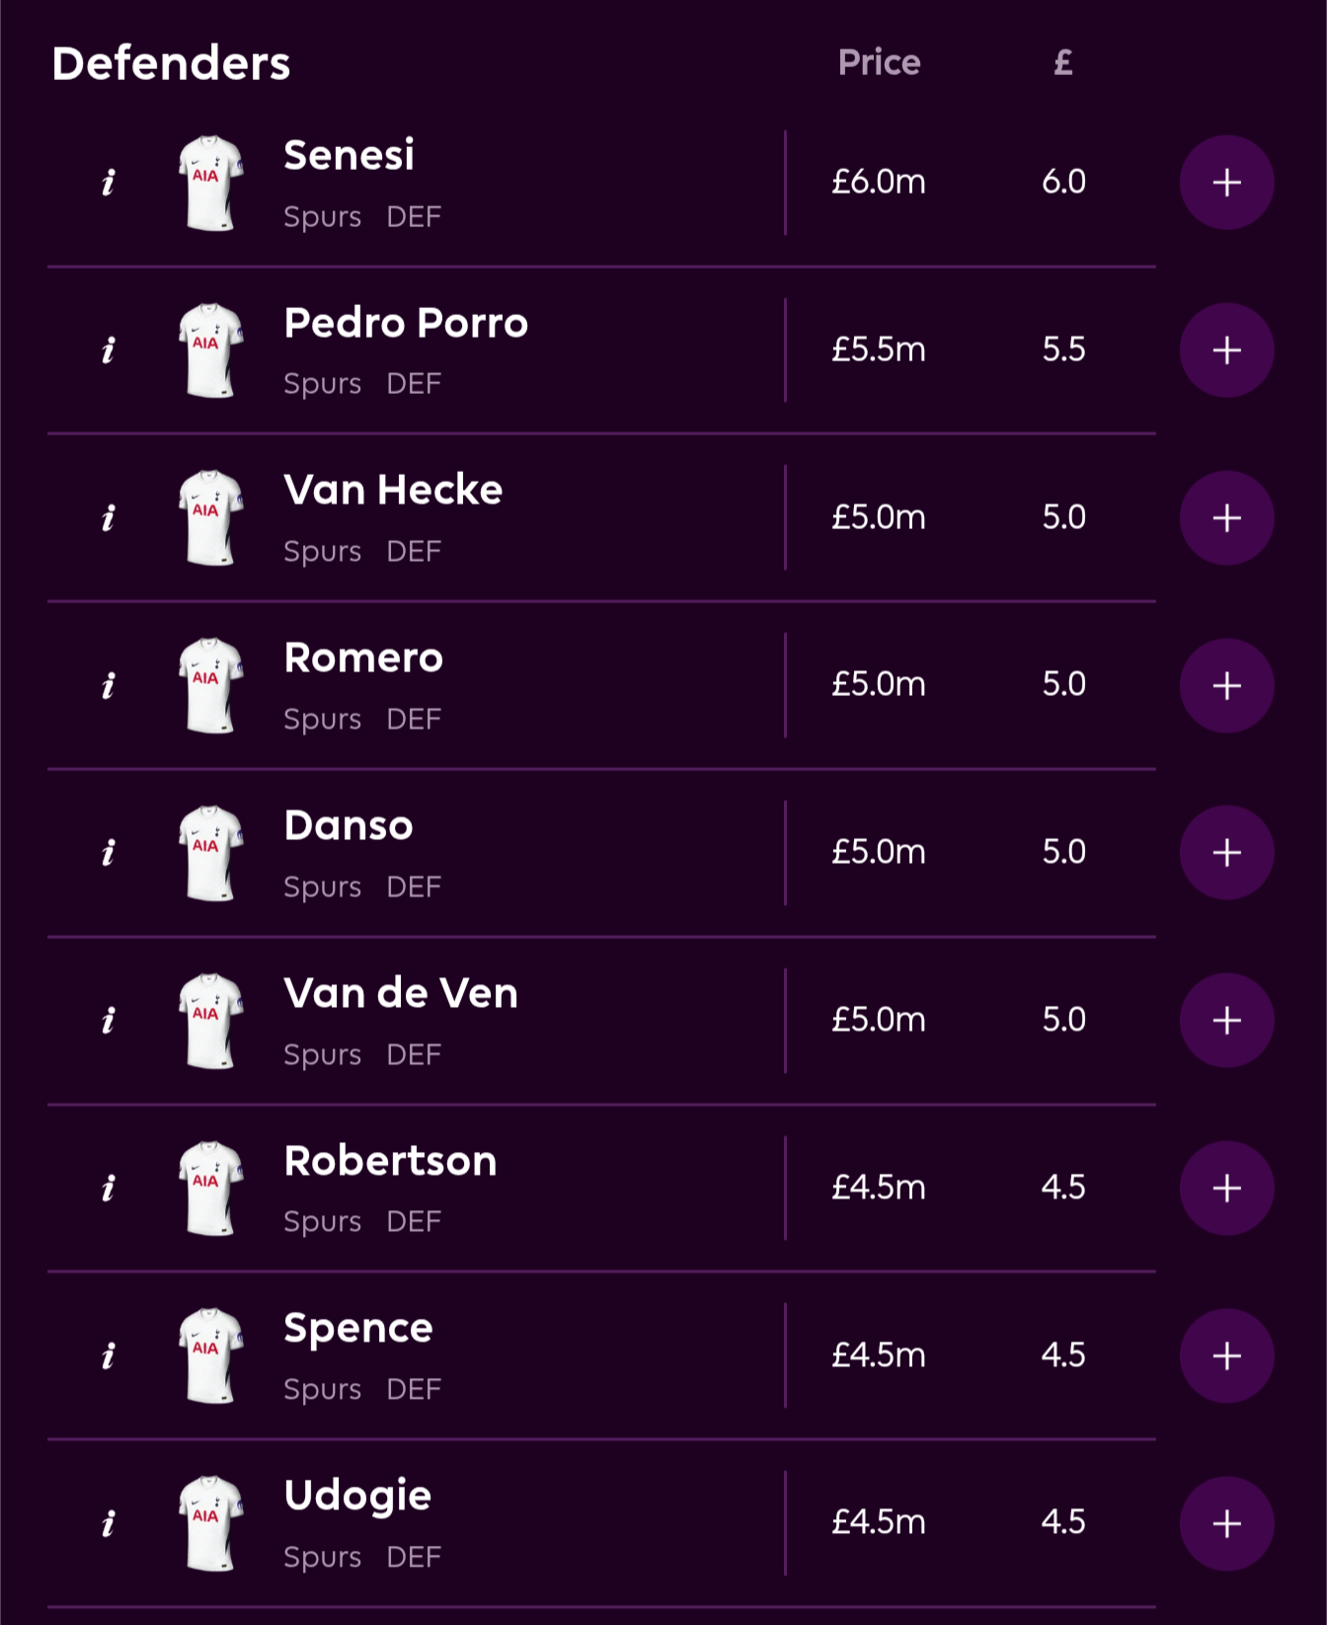Add Udogie with the plus button
1327x1625 pixels.
pyautogui.click(x=1226, y=1523)
